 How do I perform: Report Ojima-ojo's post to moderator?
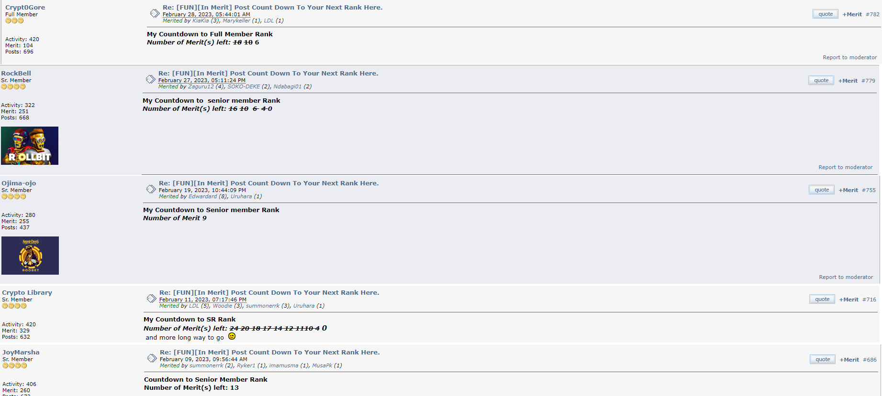[x=846, y=277]
